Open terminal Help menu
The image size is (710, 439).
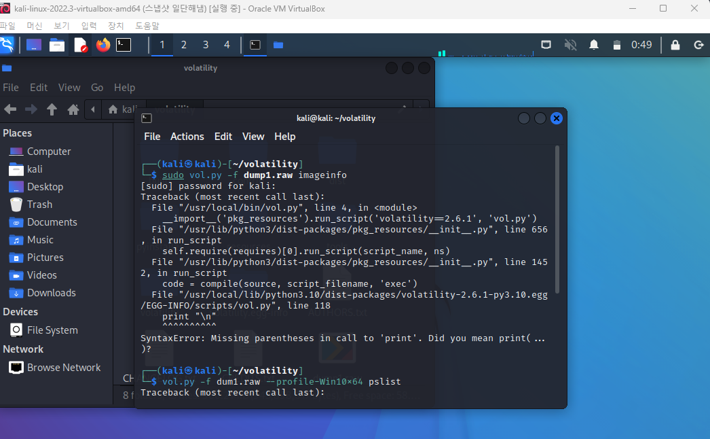(x=285, y=137)
